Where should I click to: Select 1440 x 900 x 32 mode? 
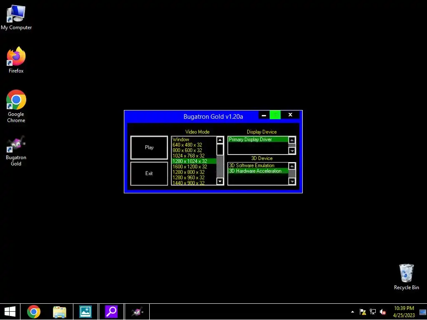[x=193, y=183]
